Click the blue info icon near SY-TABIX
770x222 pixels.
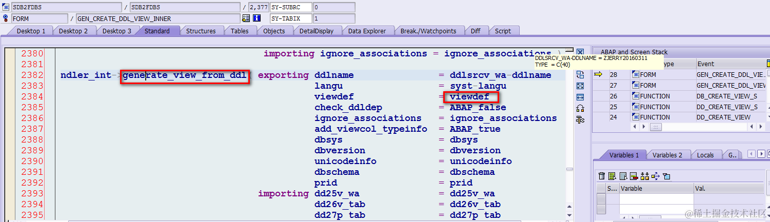pos(257,18)
